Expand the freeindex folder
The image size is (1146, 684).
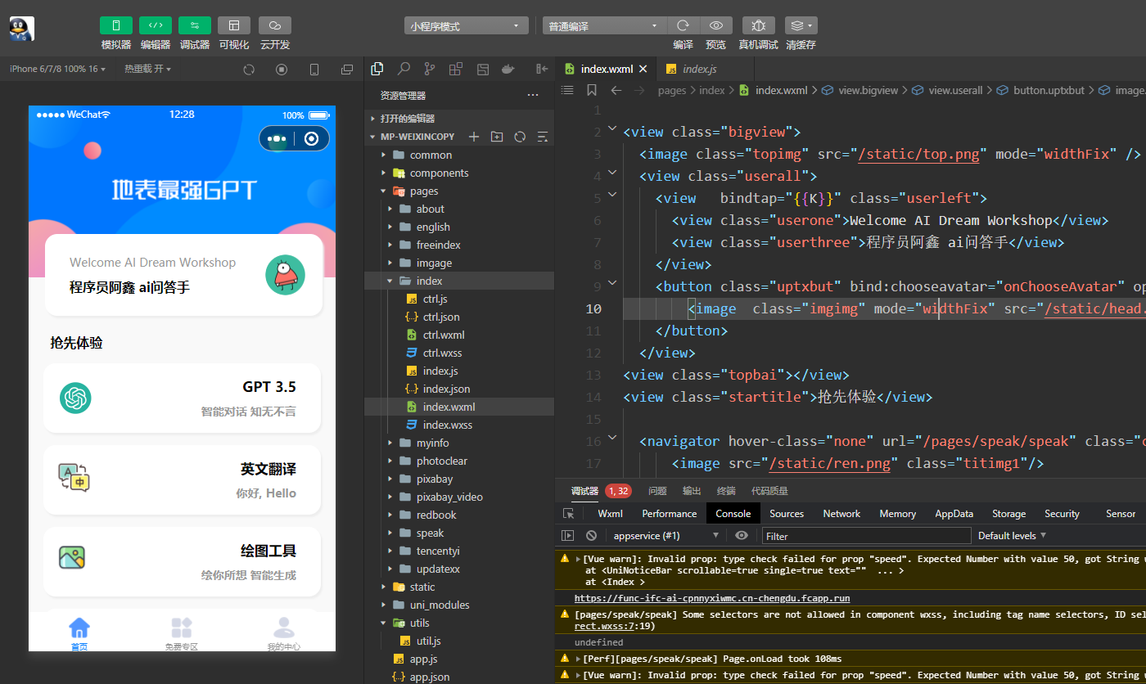(459, 245)
